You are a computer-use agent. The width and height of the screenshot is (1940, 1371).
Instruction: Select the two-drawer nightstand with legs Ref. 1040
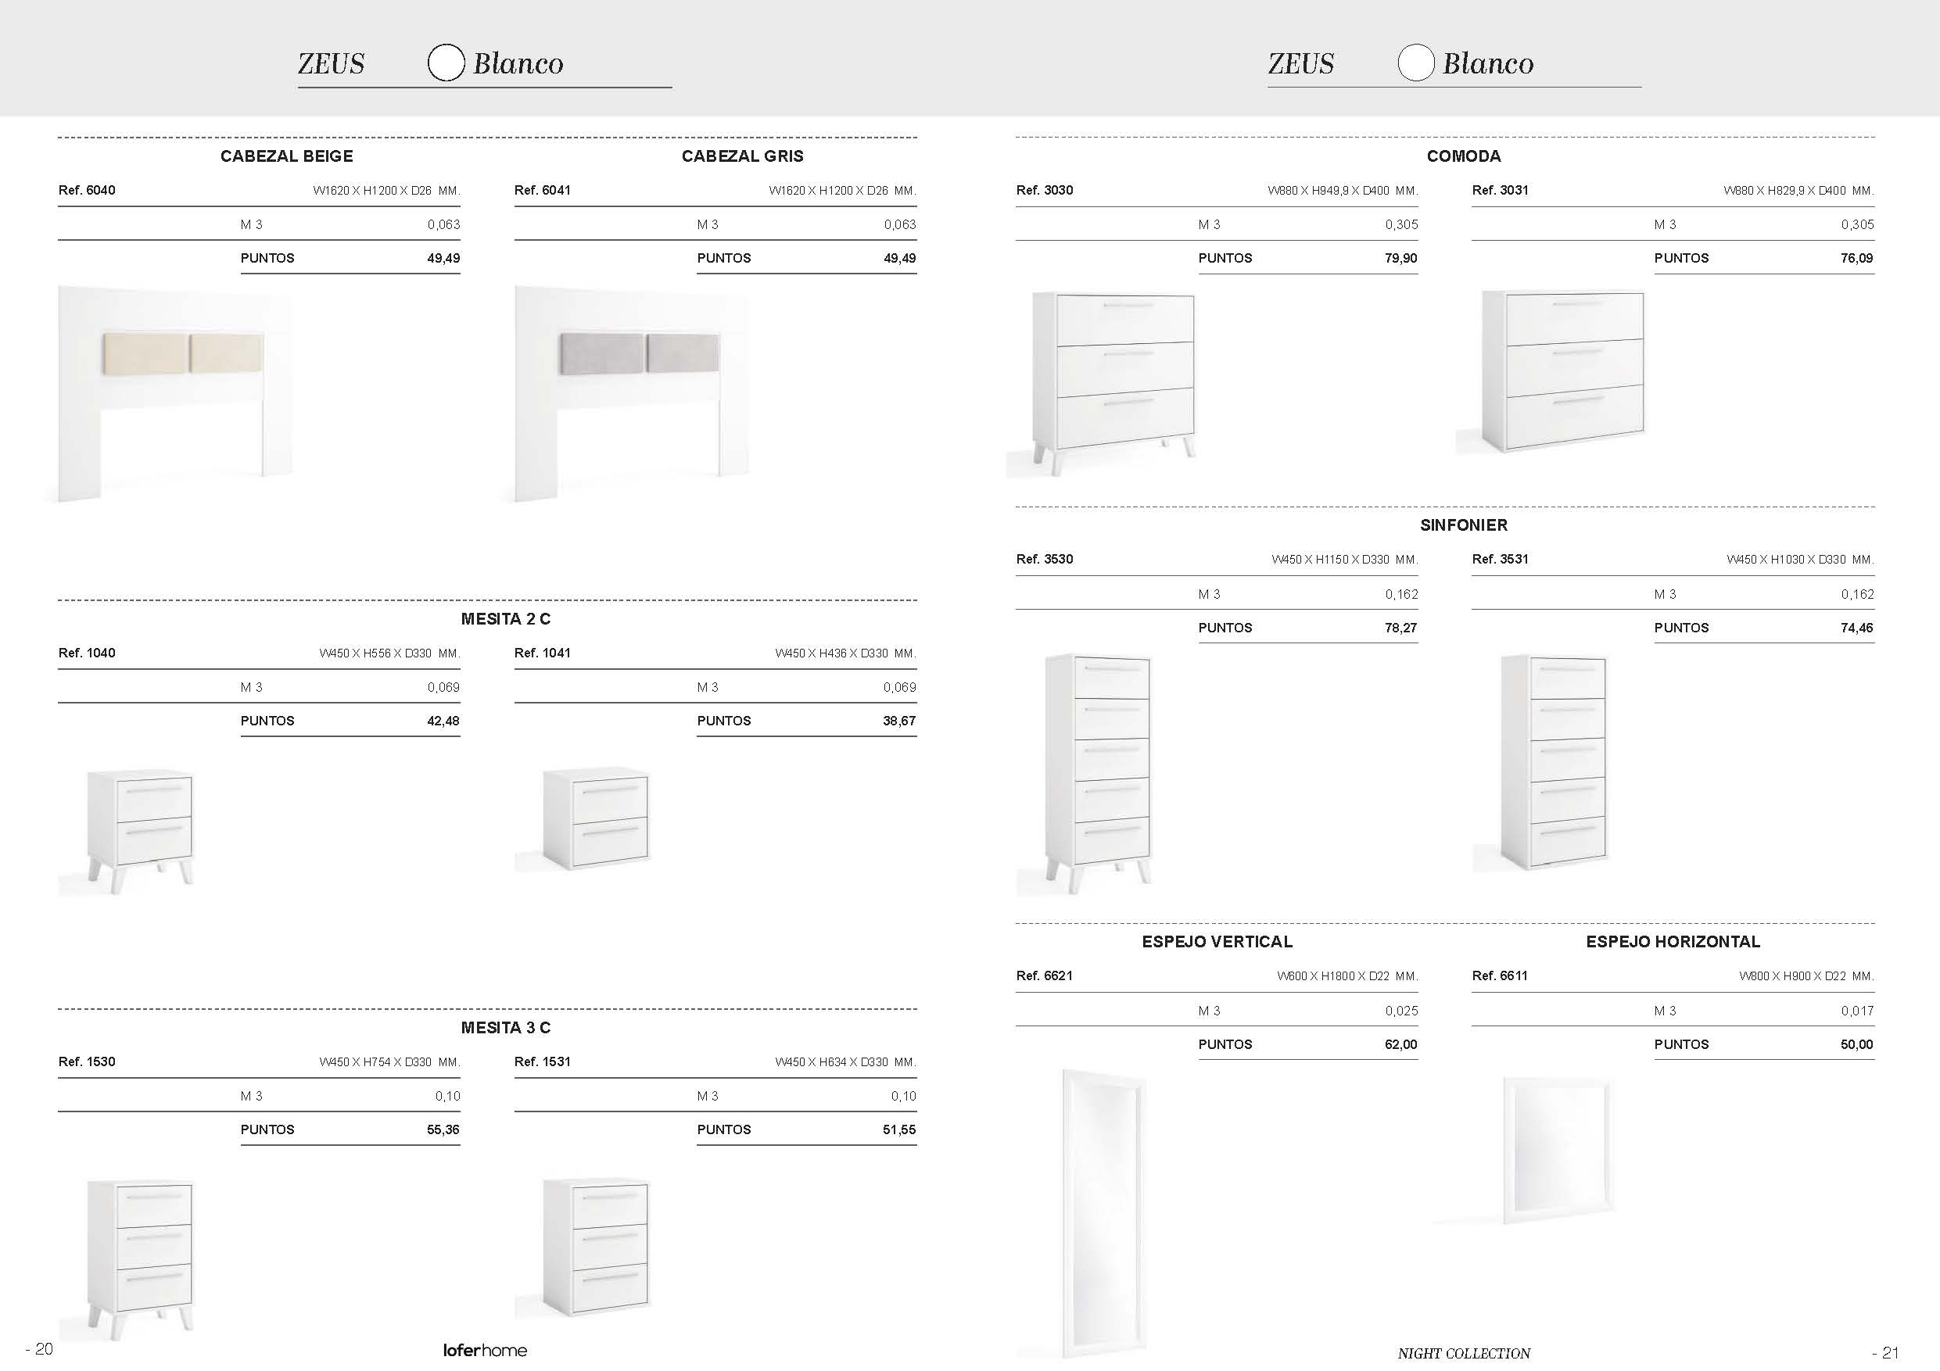pos(140,831)
